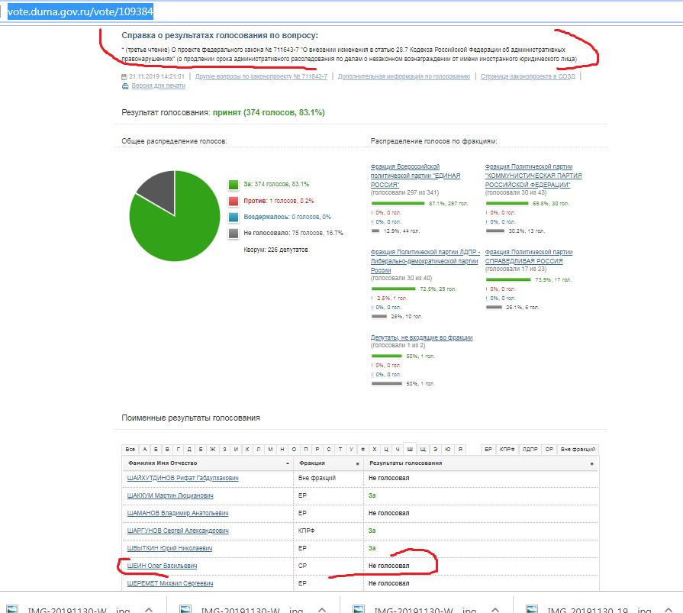Click the red Против legend square
Screen dimensions: 683x613
click(234, 201)
